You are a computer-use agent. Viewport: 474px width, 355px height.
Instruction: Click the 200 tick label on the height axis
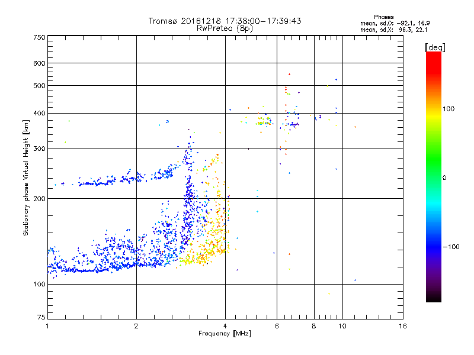pyautogui.click(x=39, y=199)
